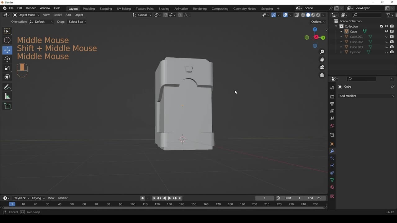Open the File menu
This screenshot has width=397, height=223.
tap(11, 8)
